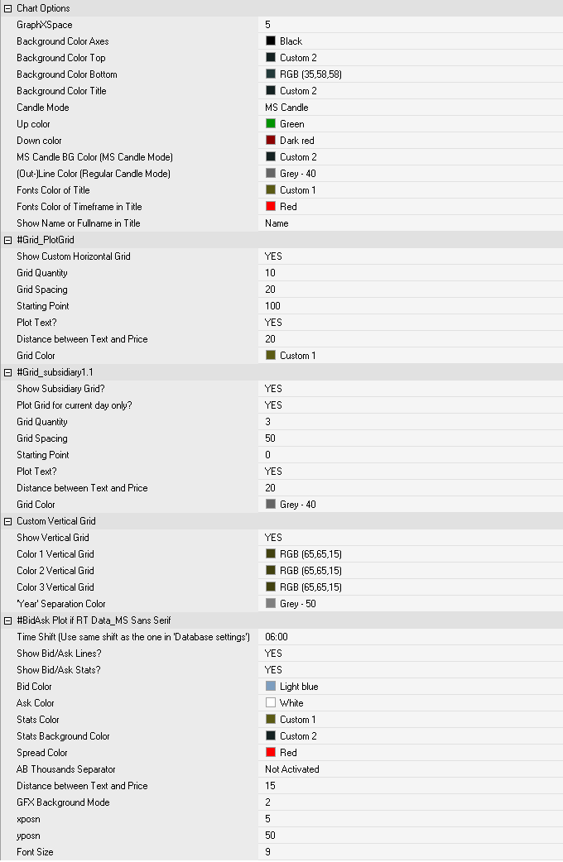Image resolution: width=563 pixels, height=862 pixels.
Task: Click the Up color green swatch
Action: [x=271, y=124]
